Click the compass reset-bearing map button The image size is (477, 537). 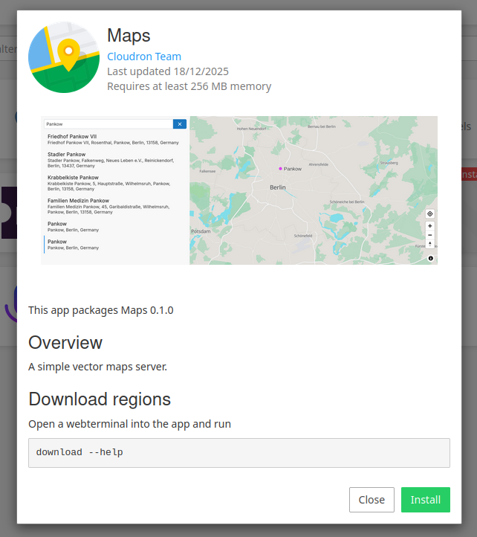point(429,244)
